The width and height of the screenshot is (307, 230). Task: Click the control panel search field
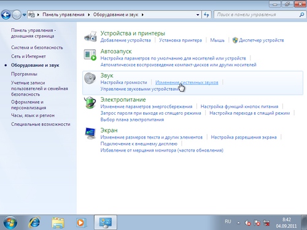[257, 15]
